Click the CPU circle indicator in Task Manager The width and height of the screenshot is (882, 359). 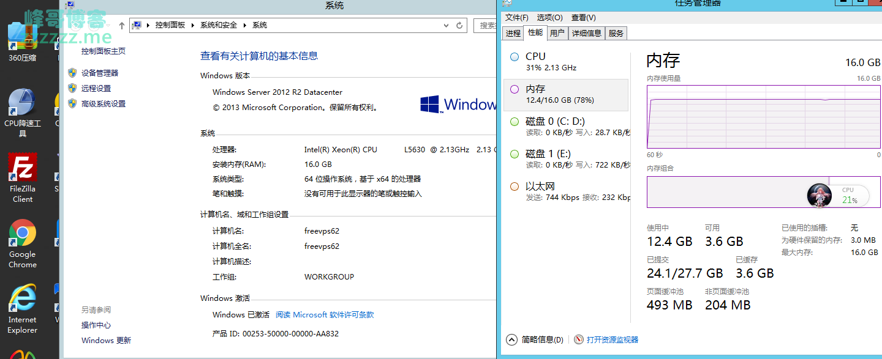pos(514,57)
